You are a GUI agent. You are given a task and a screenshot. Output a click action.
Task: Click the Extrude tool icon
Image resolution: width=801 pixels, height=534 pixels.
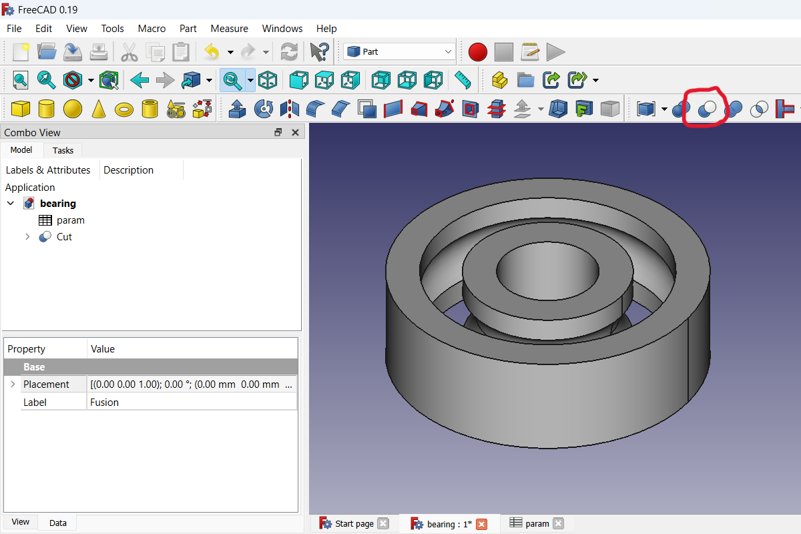(x=237, y=108)
